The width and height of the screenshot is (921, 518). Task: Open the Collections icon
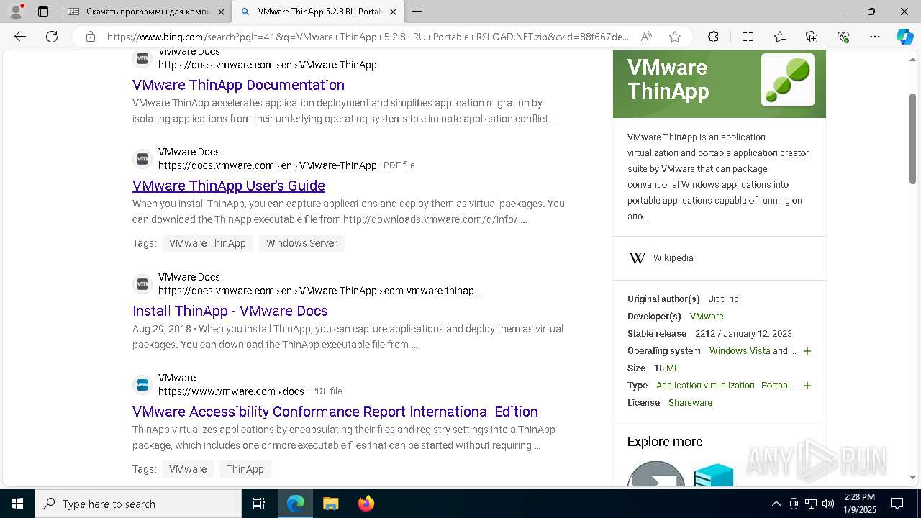812,37
